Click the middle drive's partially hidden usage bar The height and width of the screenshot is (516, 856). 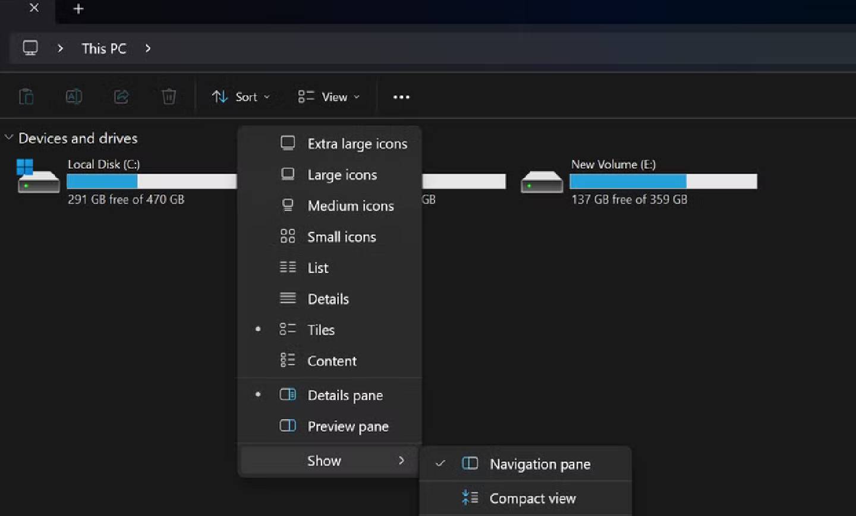(464, 181)
